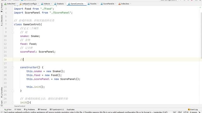Screen dimensions: 202x113
Task: Open the Event Log
Action: click(x=193, y=110)
